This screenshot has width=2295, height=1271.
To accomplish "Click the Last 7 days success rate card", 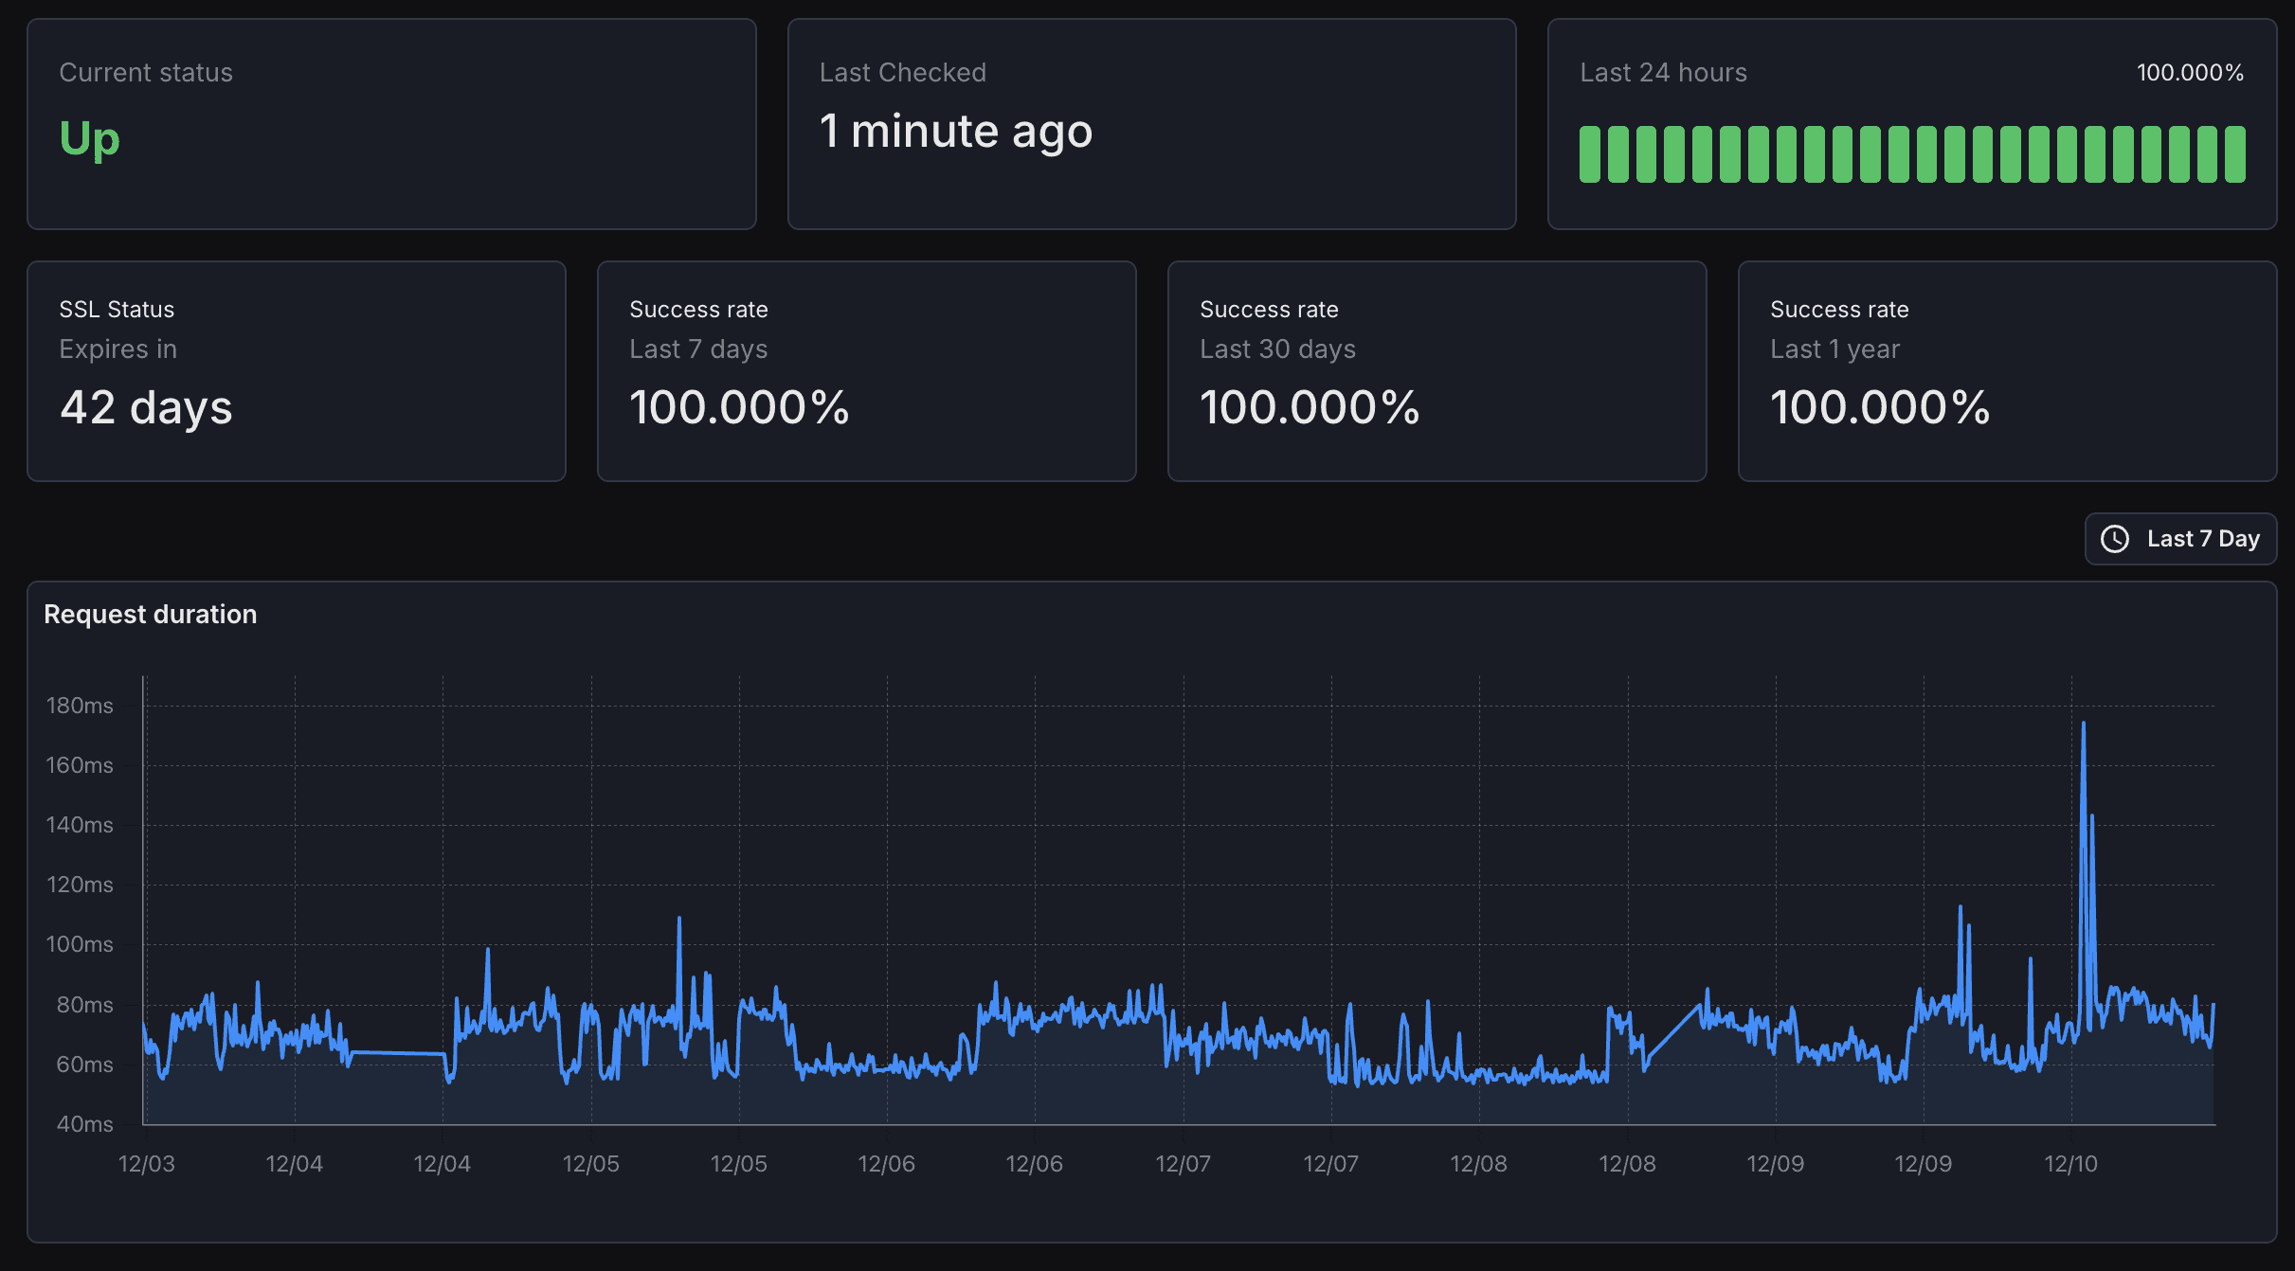I will point(866,371).
